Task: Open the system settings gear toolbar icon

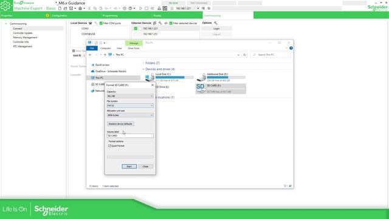Action: [x=125, y=9]
